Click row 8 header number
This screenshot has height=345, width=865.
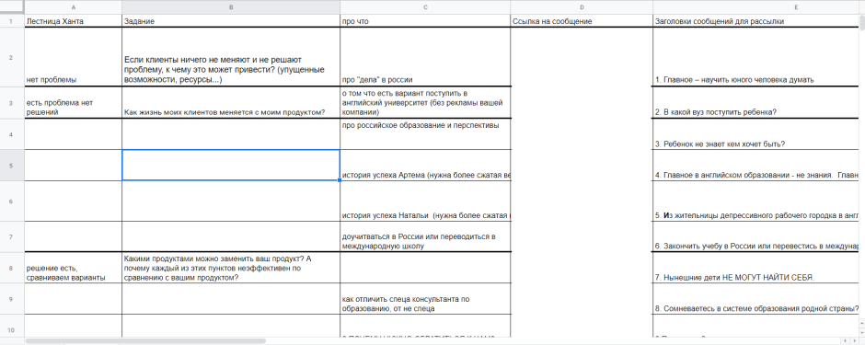(x=12, y=268)
